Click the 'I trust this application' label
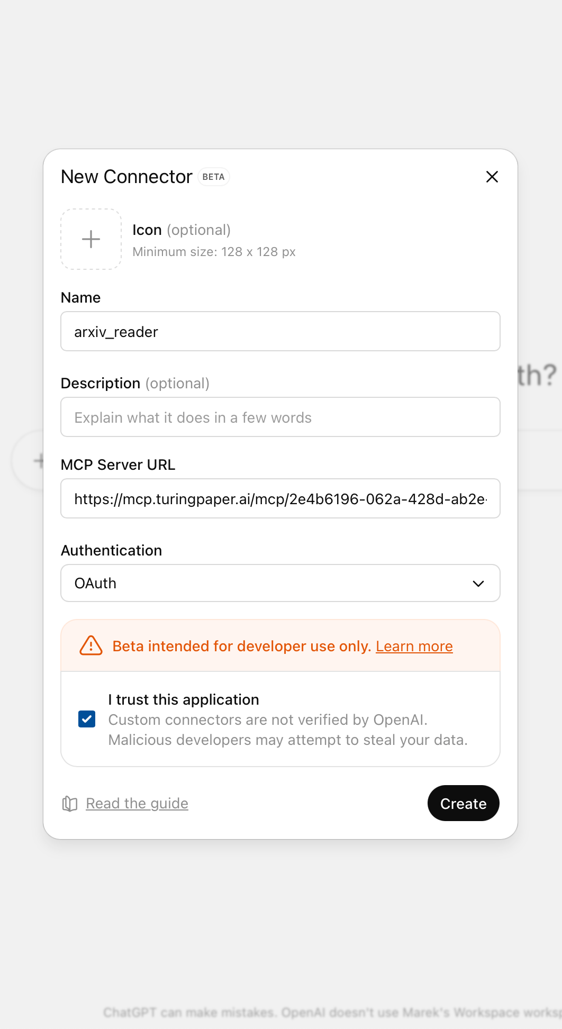The width and height of the screenshot is (562, 1029). 184,699
